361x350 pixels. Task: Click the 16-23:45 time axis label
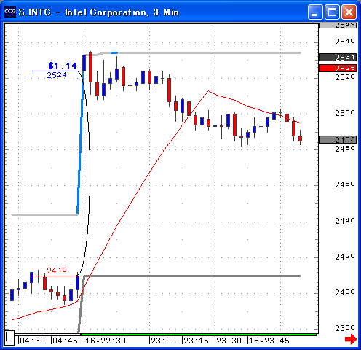(269, 341)
